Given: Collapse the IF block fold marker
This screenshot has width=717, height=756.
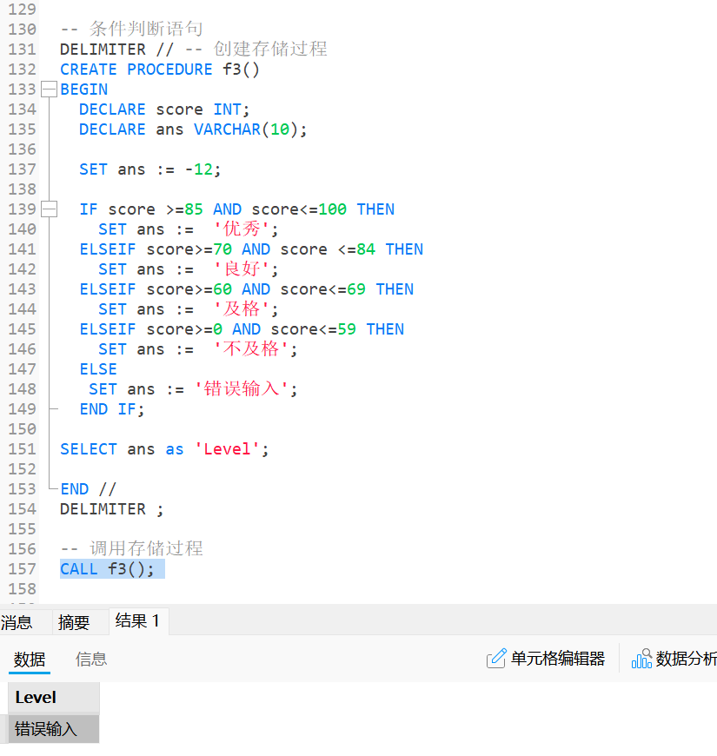Looking at the screenshot, I should point(49,209).
